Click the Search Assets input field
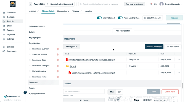Screen dimensions: 185x102 tap(84, 91)
